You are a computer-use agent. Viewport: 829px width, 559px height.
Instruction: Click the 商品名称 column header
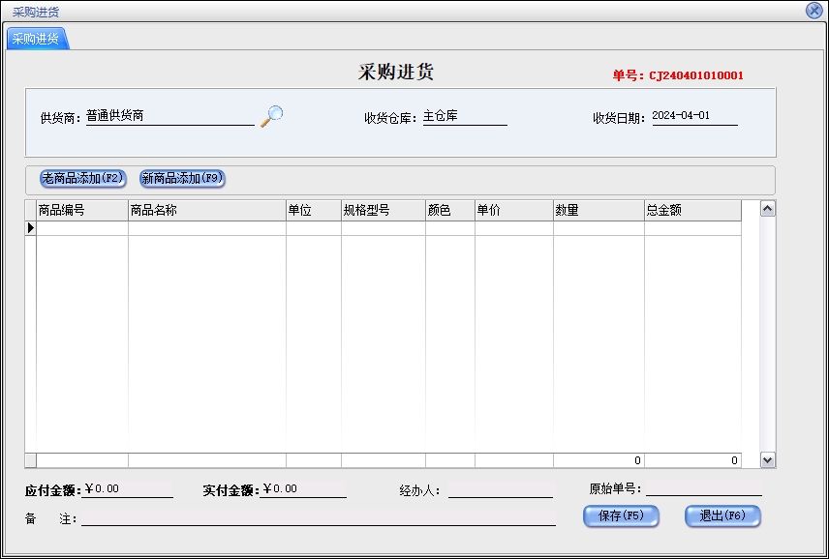(206, 210)
